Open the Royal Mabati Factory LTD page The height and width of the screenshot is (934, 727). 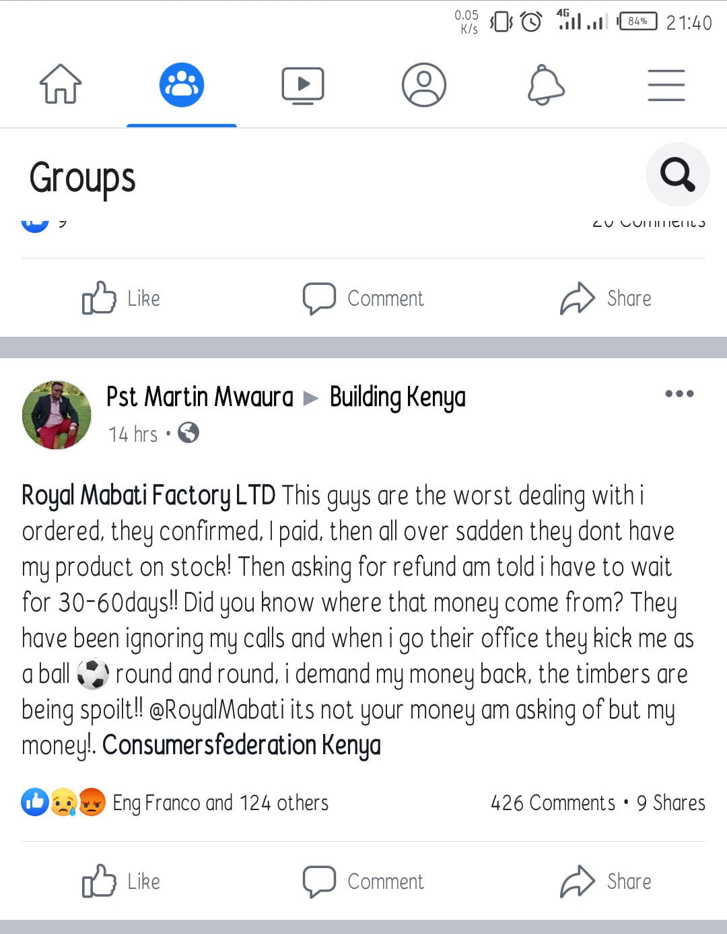click(x=149, y=496)
